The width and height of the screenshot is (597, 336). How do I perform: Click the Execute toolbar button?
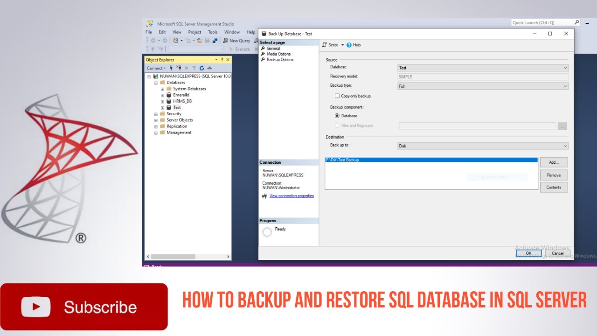(240, 49)
